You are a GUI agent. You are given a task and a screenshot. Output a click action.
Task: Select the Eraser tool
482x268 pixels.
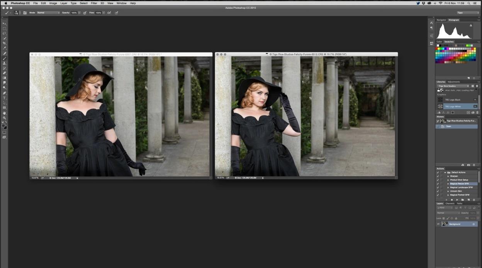[x=5, y=73]
